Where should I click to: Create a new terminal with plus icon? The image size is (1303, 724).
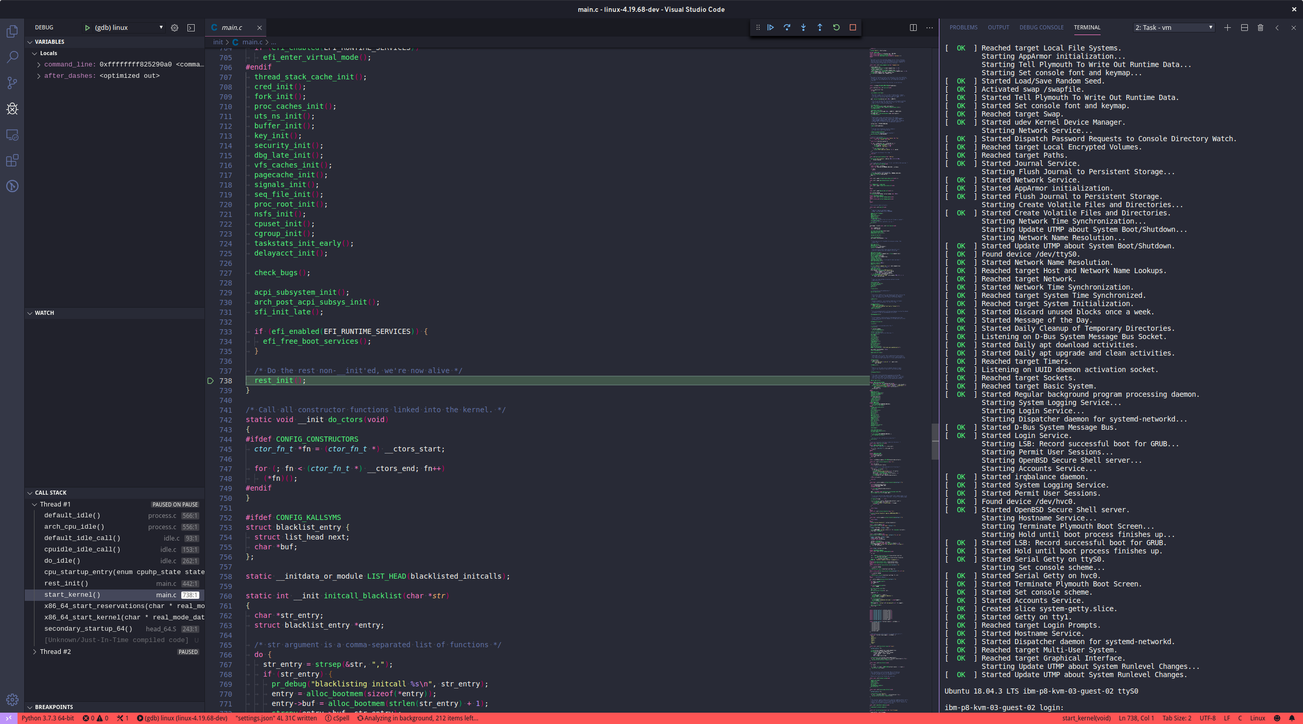[x=1228, y=28]
